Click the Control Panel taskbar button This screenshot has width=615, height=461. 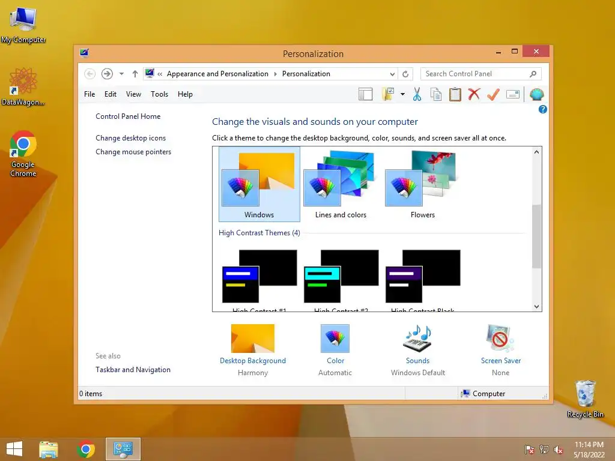pos(123,449)
